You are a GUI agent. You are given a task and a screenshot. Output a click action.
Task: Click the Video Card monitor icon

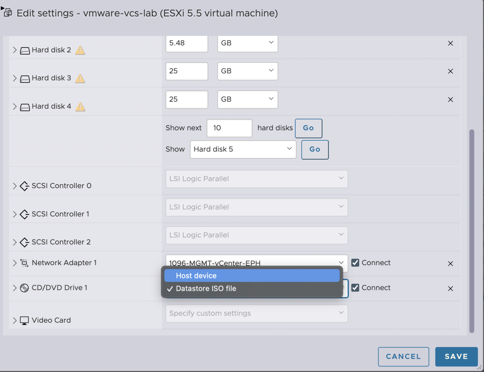coord(24,320)
